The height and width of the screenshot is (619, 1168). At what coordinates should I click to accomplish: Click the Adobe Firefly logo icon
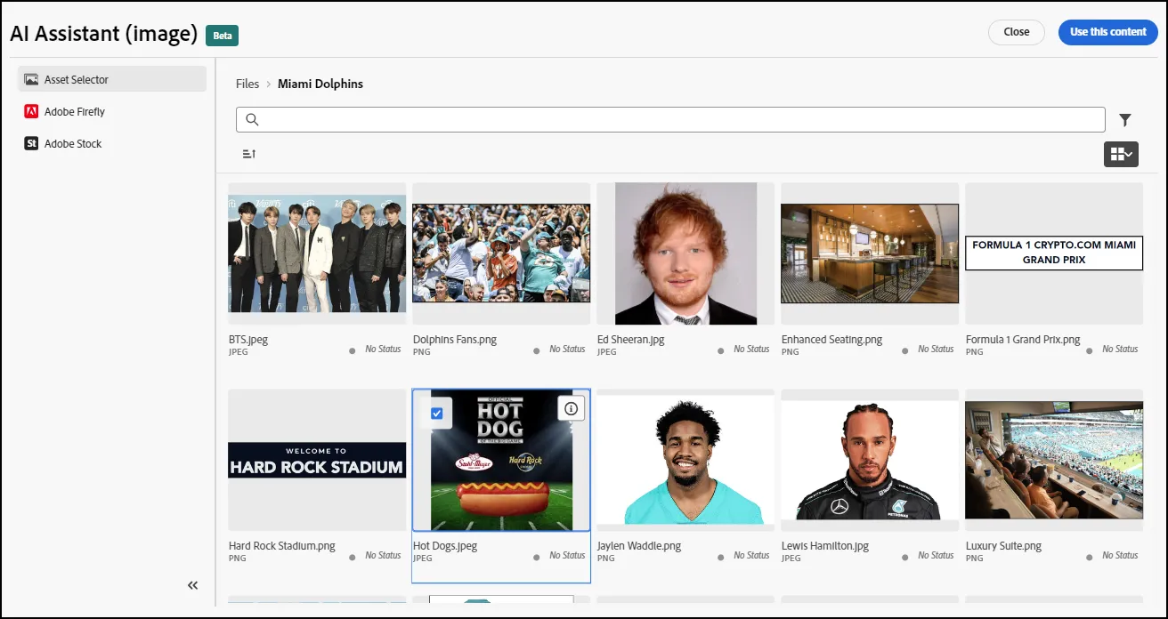(31, 111)
